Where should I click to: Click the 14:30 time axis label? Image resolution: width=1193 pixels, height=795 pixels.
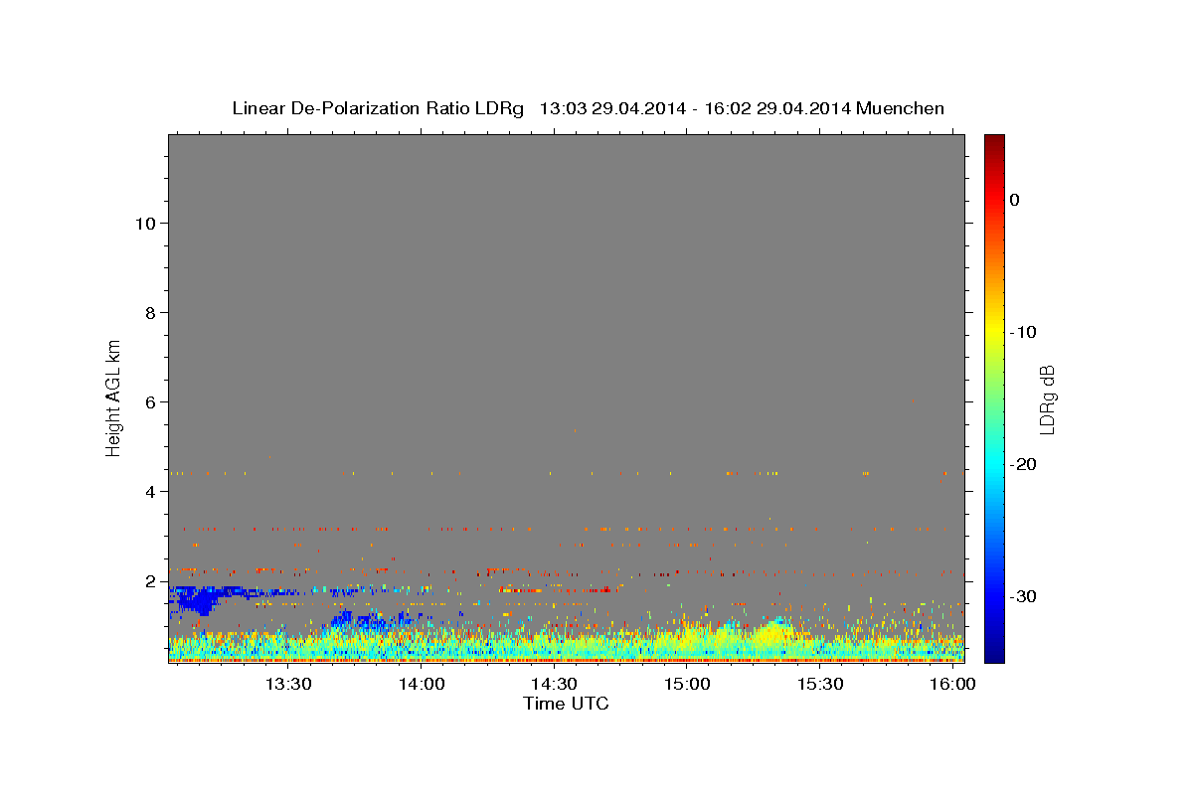tap(554, 685)
